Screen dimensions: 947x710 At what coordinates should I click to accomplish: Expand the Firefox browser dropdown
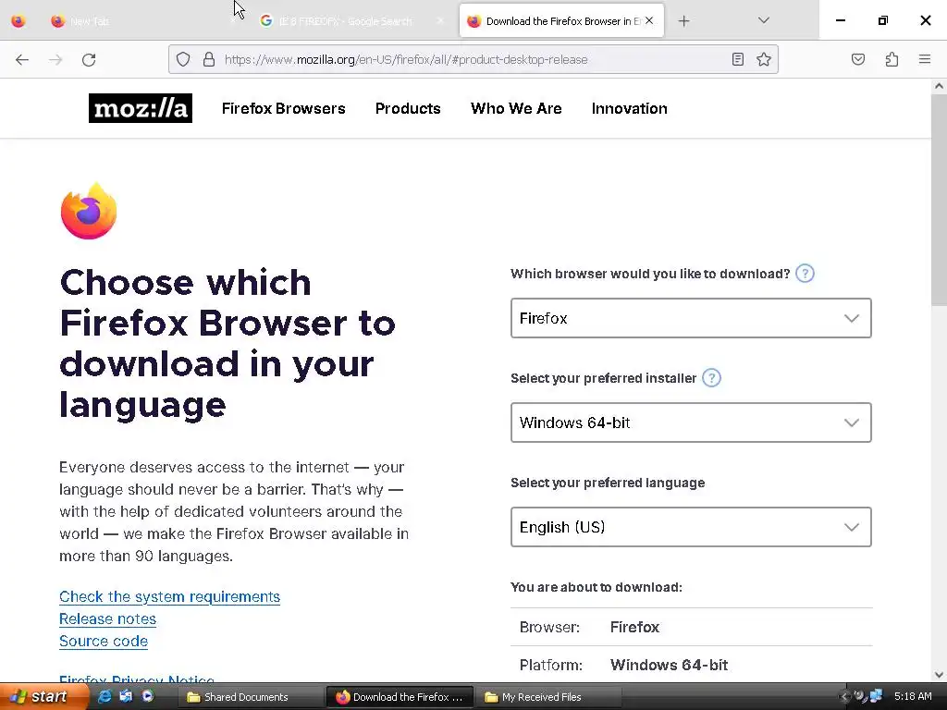point(691,318)
